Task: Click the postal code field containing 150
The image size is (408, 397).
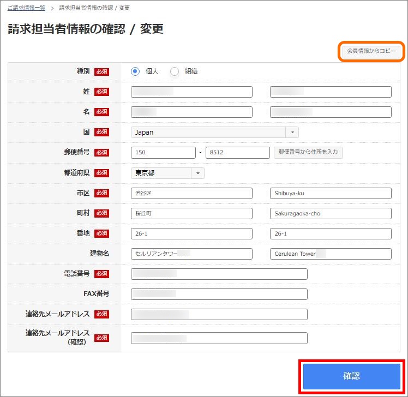Action: tap(163, 153)
